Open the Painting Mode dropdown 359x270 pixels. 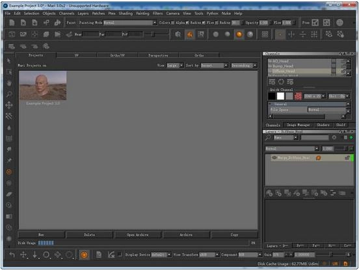(x=130, y=23)
